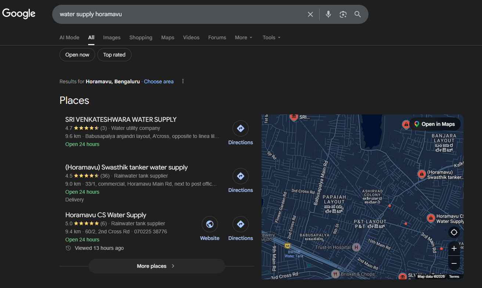
Task: Switch to the Images tab
Action: [x=112, y=37]
